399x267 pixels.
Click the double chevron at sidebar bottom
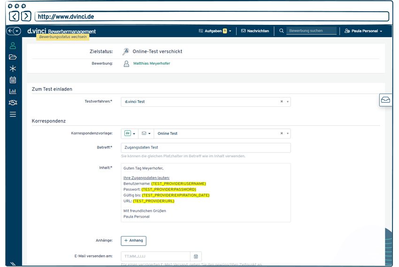(13, 264)
